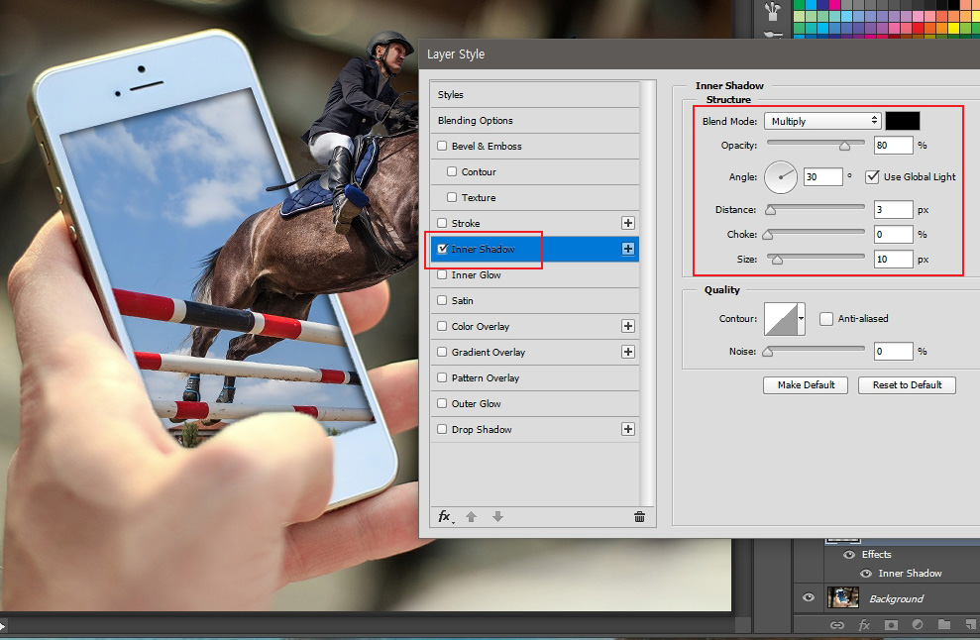Click the Background layer thumbnail
Screen dimensions: 980x640
(843, 598)
